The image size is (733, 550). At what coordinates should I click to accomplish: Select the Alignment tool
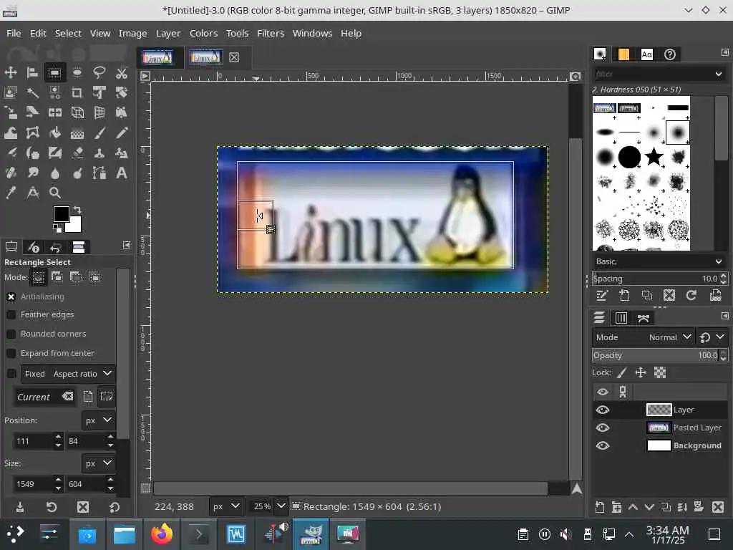click(32, 72)
